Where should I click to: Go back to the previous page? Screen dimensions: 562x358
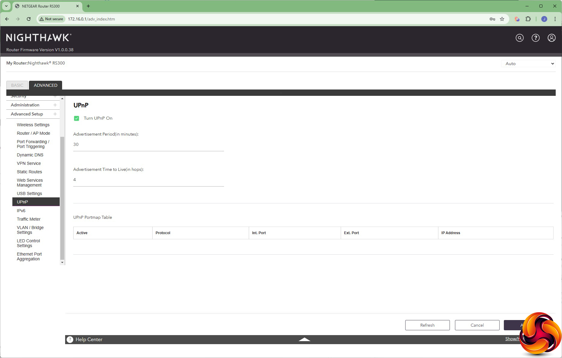click(7, 19)
